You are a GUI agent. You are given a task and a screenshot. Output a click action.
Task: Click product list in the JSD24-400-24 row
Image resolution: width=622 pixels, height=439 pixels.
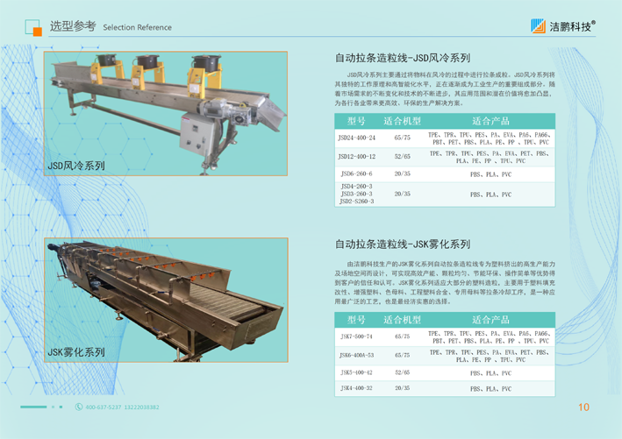point(490,138)
